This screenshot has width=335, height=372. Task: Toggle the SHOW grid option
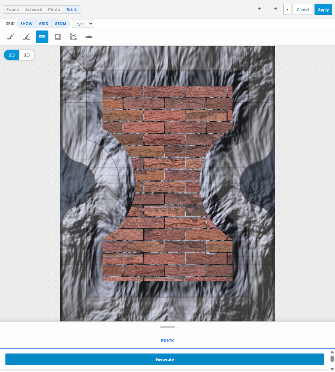click(x=26, y=23)
